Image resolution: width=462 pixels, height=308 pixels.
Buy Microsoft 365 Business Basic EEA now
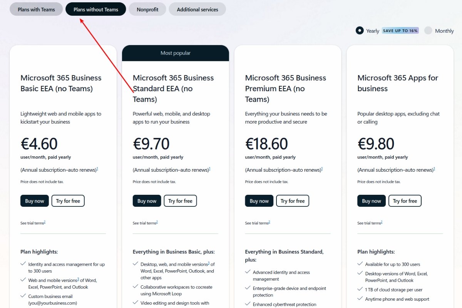click(x=34, y=201)
